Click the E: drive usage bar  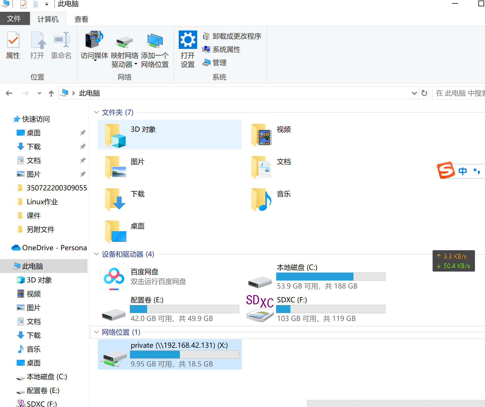185,309
